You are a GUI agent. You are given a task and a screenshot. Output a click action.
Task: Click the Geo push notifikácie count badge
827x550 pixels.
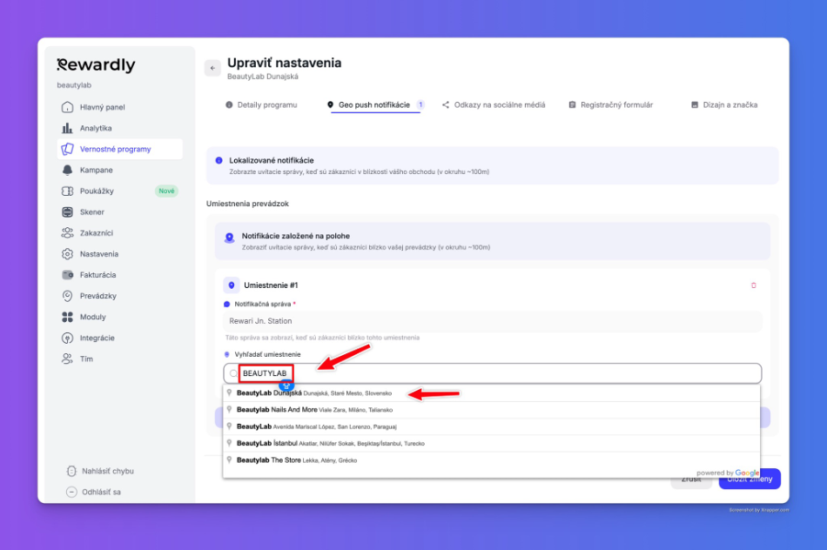click(x=420, y=104)
